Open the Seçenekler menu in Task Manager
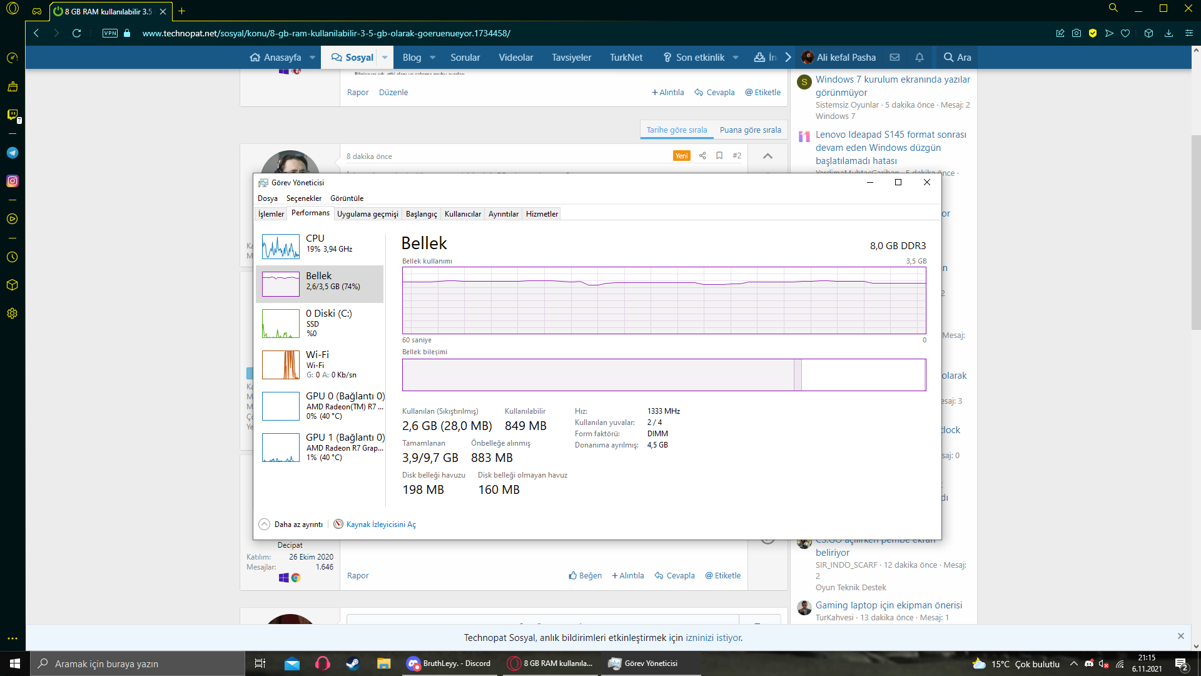1201x676 pixels. (x=303, y=198)
